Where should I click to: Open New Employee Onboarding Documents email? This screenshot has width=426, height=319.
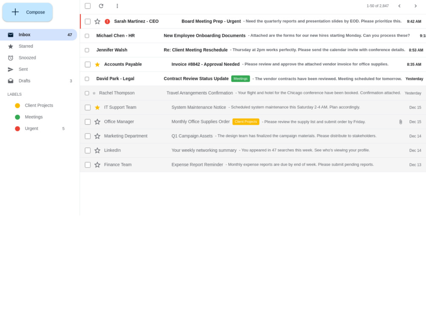click(x=253, y=36)
